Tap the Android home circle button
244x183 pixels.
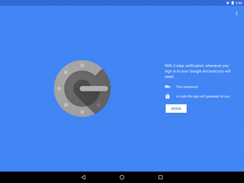[122, 177]
